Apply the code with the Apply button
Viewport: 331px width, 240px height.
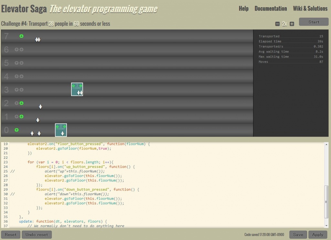[x=318, y=235]
